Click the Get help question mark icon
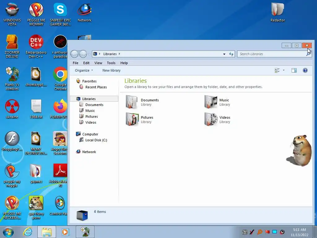Screen dimensions: 317x238 tap(305, 70)
